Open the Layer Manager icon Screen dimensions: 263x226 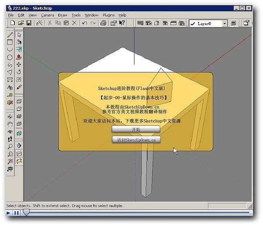(x=234, y=23)
